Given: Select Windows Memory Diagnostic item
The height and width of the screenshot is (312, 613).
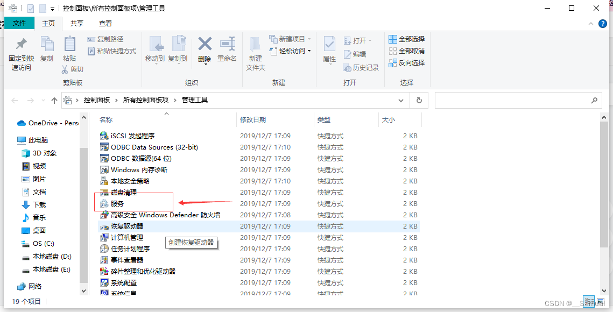Looking at the screenshot, I should point(259,169).
